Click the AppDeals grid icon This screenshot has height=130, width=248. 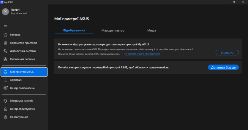click(5, 80)
